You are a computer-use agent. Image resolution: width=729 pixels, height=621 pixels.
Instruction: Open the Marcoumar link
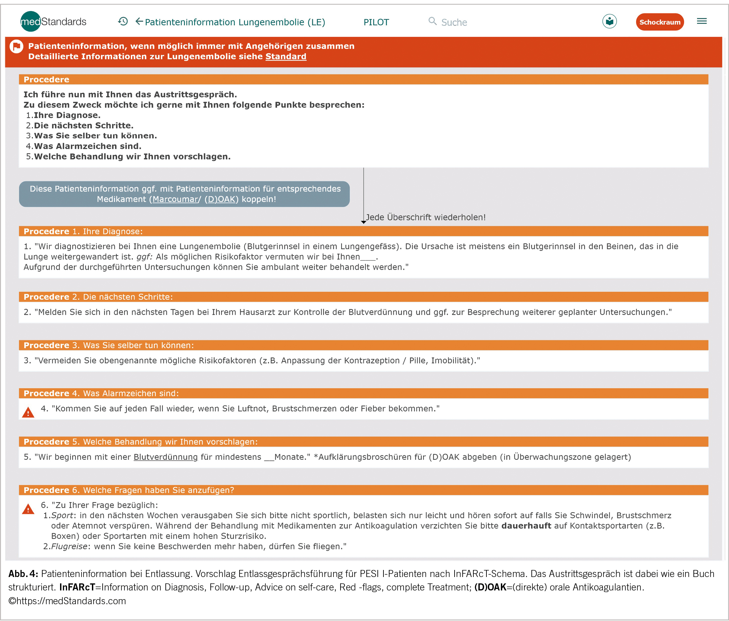click(x=175, y=199)
